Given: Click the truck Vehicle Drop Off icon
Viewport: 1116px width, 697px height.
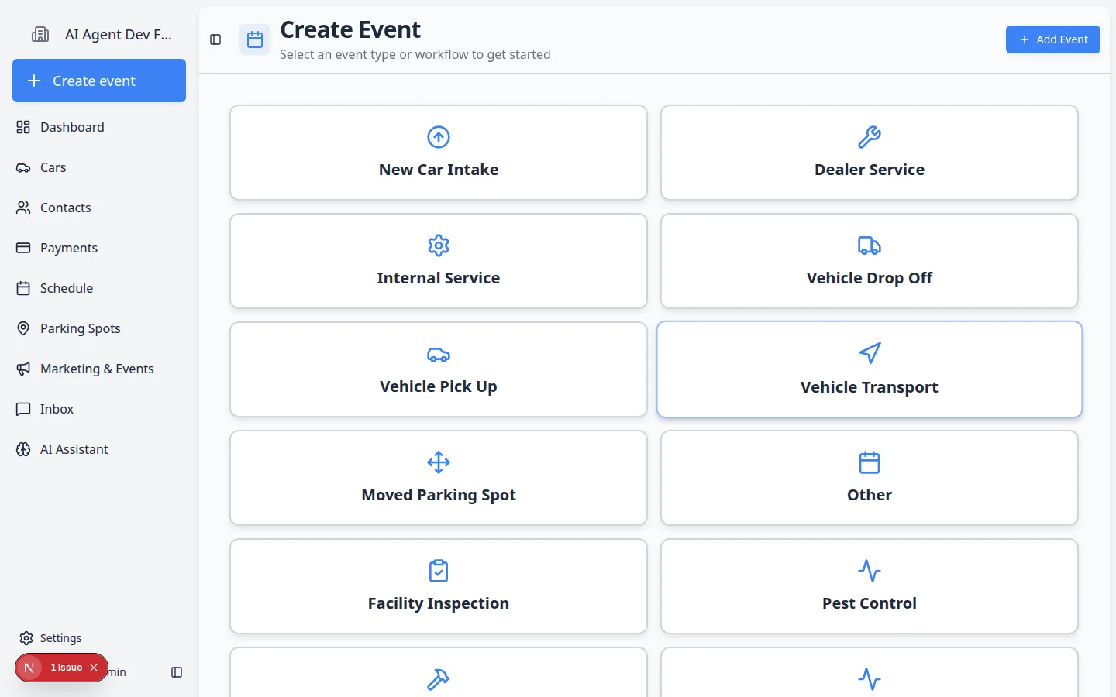Looking at the screenshot, I should tap(870, 245).
